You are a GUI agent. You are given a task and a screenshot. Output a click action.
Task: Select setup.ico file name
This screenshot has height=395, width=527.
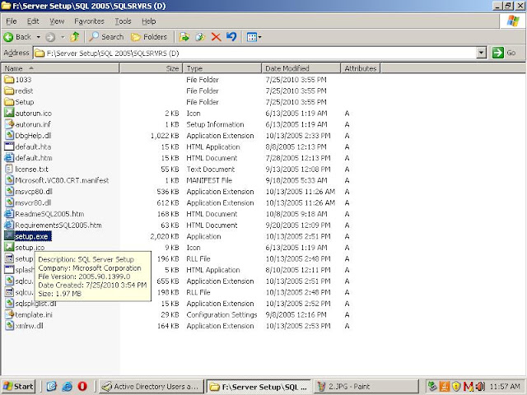[30, 248]
